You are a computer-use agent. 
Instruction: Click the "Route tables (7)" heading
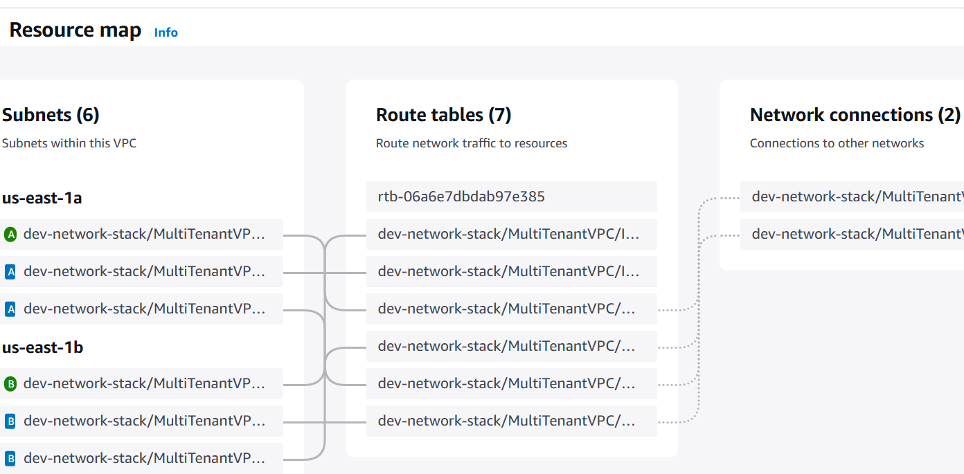coord(444,115)
